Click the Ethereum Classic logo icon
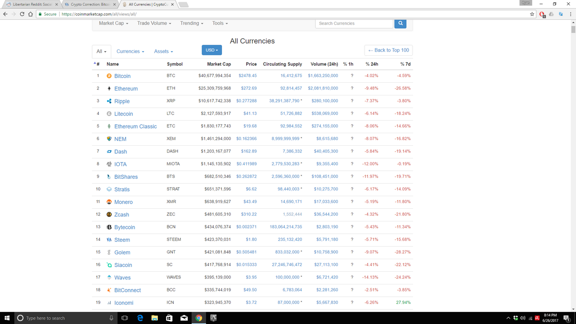Image resolution: width=576 pixels, height=324 pixels. (109, 126)
